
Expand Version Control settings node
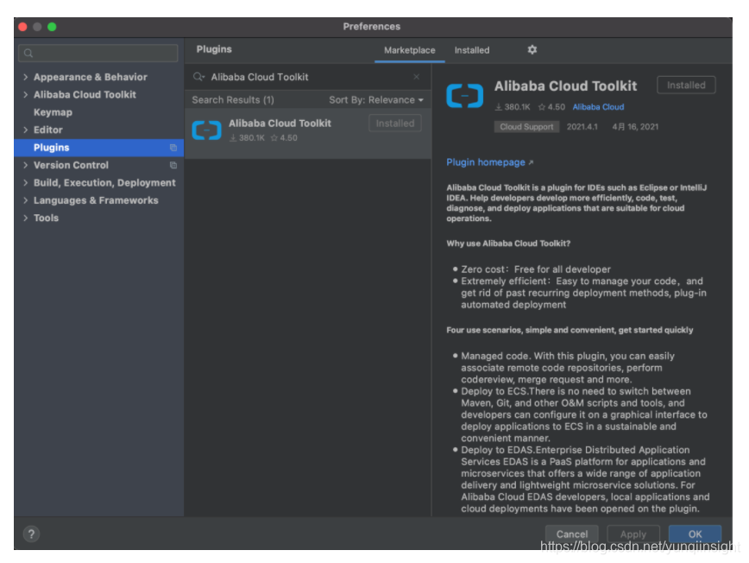coord(26,166)
